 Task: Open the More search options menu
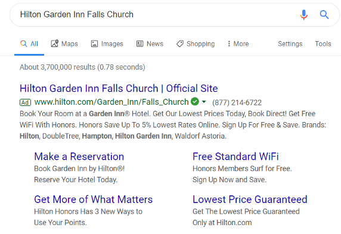coord(238,43)
